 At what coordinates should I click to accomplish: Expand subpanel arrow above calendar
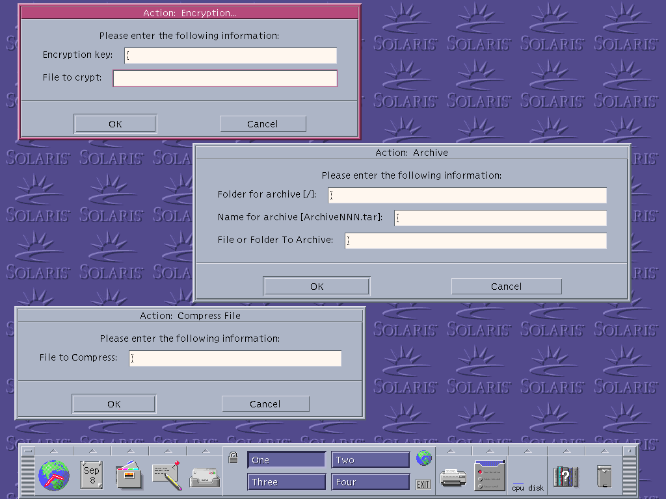point(92,451)
